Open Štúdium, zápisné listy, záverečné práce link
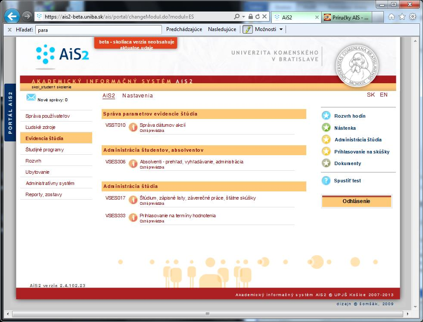This screenshot has width=423, height=322. (198, 198)
